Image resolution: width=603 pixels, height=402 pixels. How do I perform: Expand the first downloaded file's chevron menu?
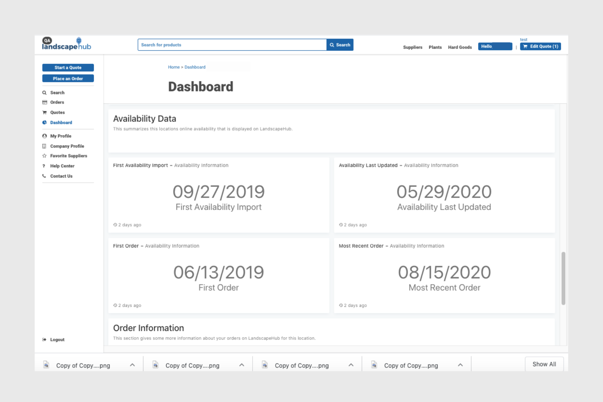click(x=132, y=365)
